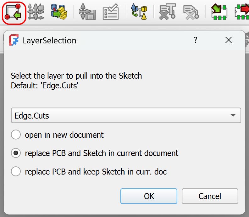
Task: Click the grey four-way arrows toolbar icon
Action: pos(36,12)
